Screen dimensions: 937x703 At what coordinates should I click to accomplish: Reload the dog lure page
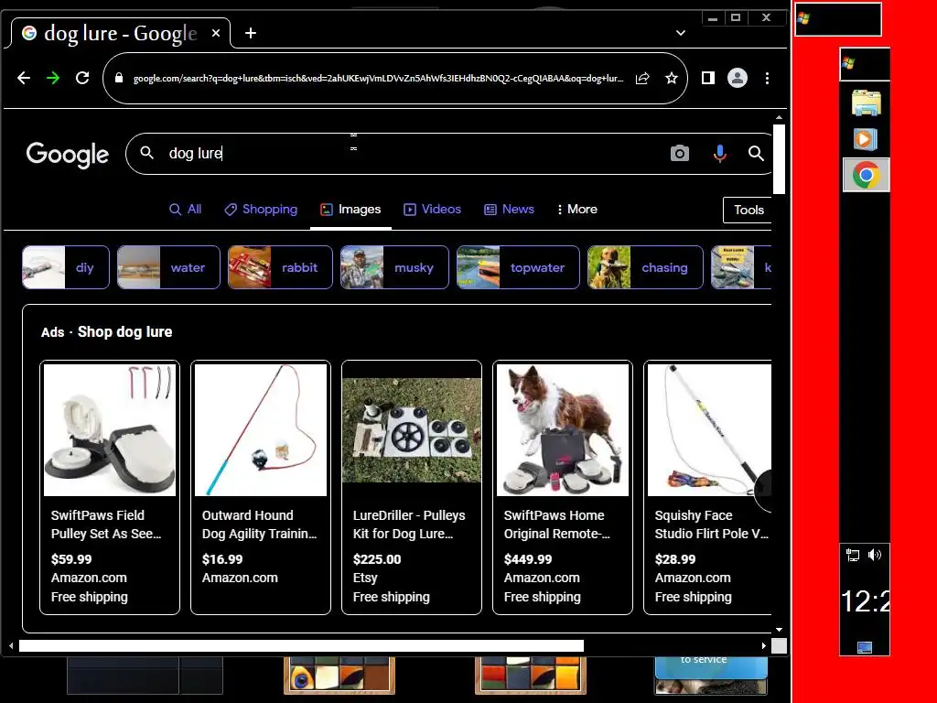coord(82,78)
